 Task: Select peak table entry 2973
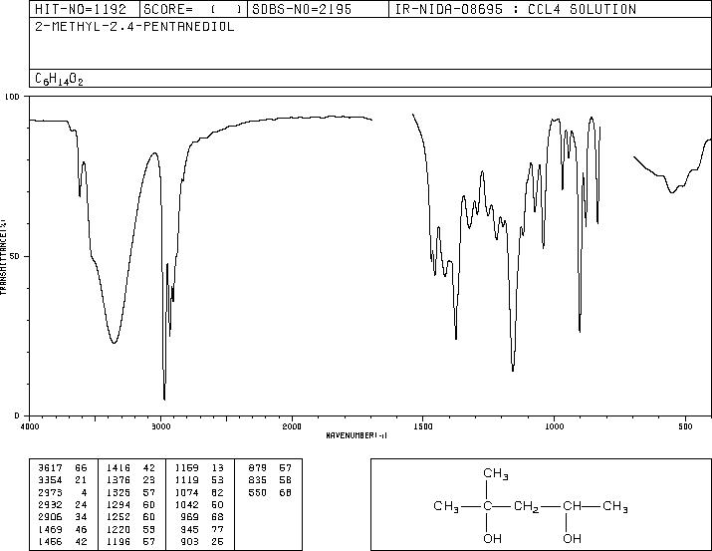point(50,492)
